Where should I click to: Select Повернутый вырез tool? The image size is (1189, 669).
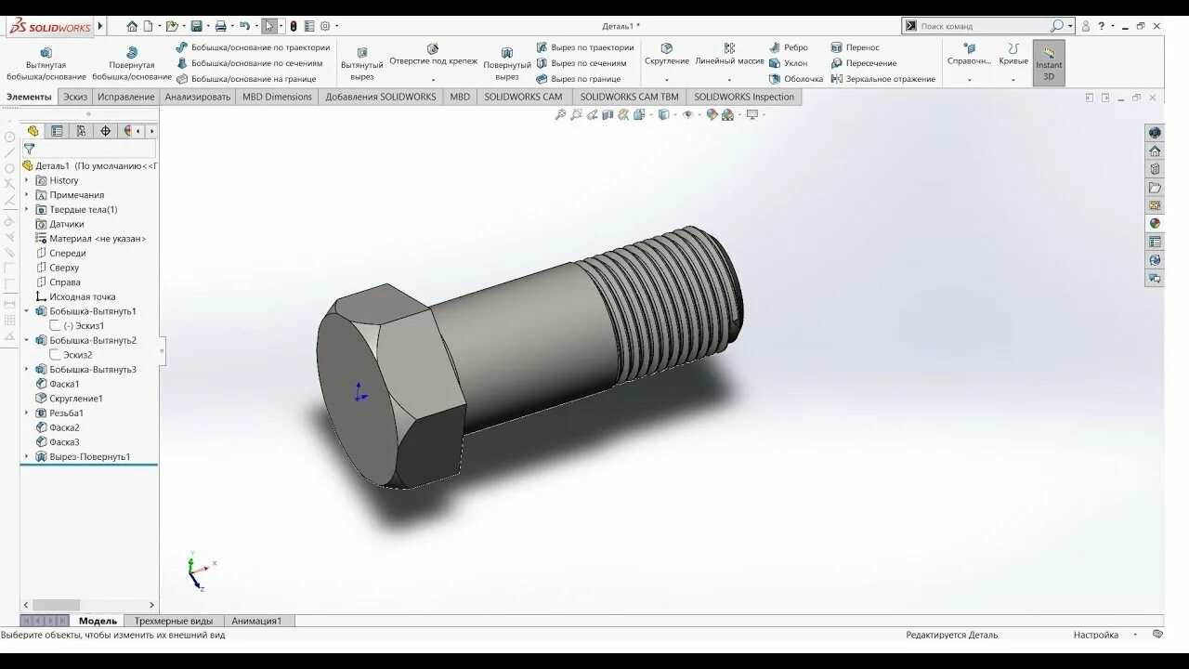tap(507, 63)
